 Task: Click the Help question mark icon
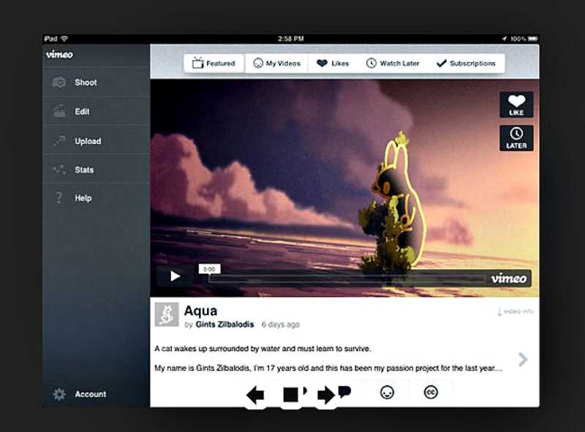pos(59,198)
